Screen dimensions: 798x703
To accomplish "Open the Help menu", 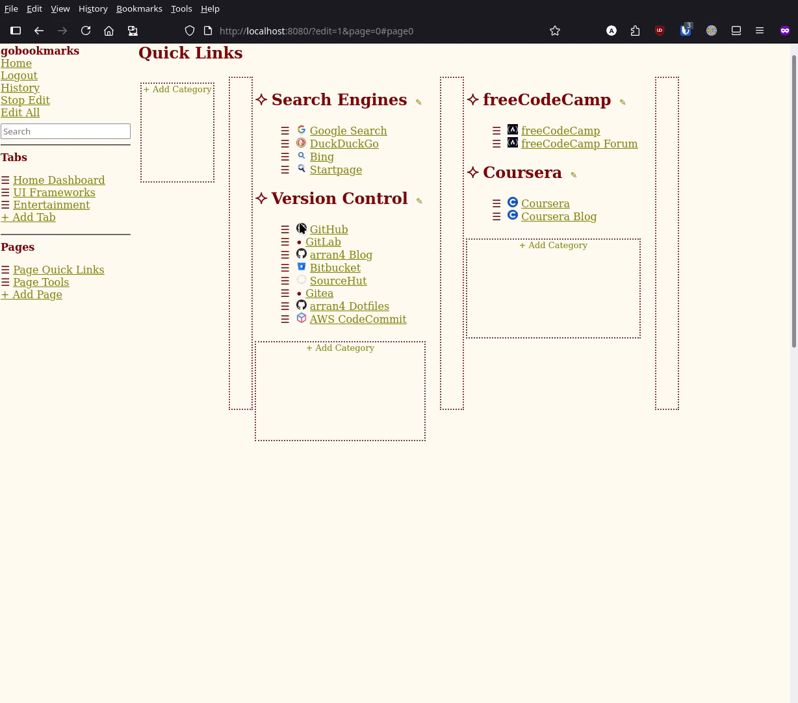I will (x=210, y=8).
